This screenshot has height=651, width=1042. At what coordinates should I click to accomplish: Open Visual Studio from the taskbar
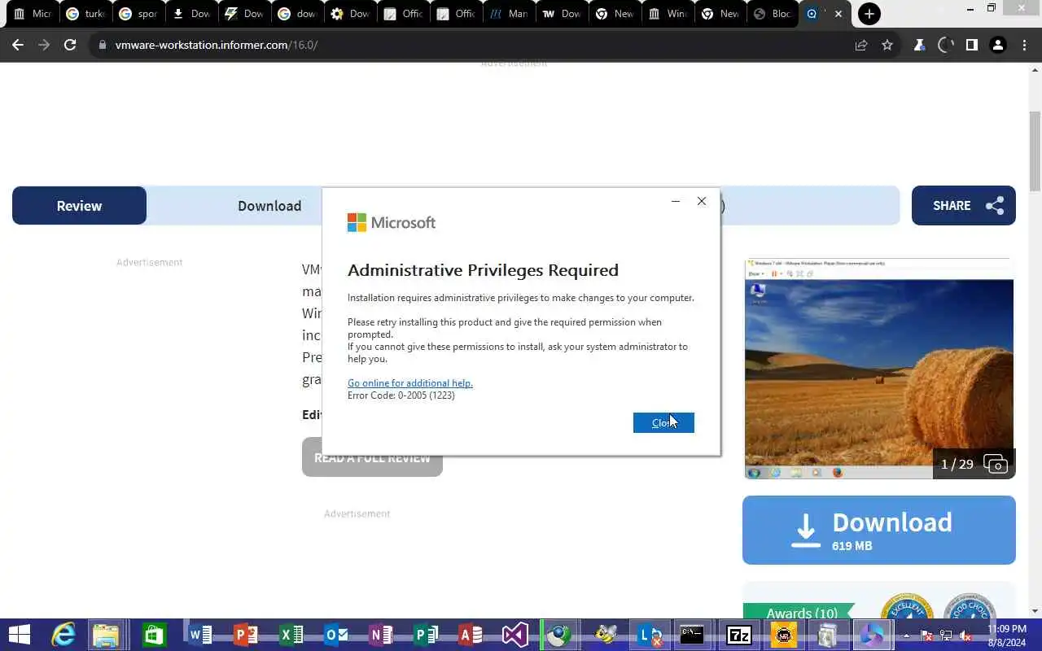tap(514, 635)
